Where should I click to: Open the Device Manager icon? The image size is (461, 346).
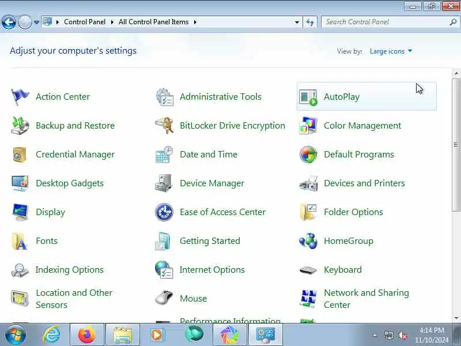[164, 183]
